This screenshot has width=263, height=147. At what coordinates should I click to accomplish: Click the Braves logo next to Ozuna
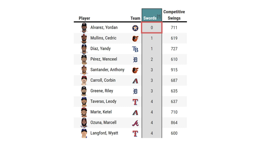click(x=135, y=123)
